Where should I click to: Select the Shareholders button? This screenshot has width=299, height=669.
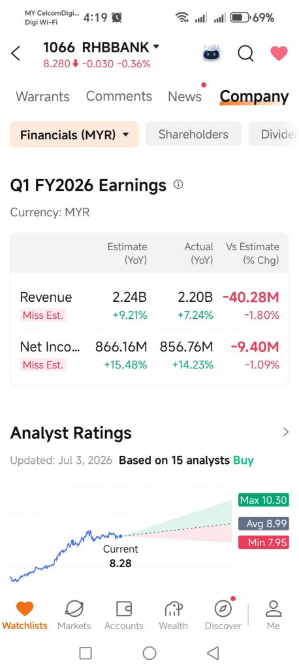click(194, 135)
